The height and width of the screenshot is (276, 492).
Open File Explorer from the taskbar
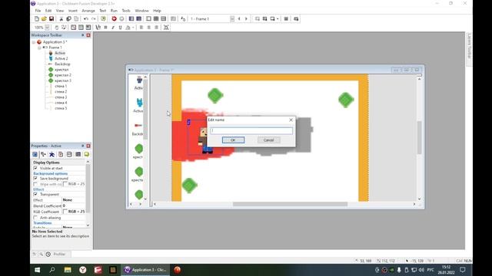pyautogui.click(x=68, y=270)
